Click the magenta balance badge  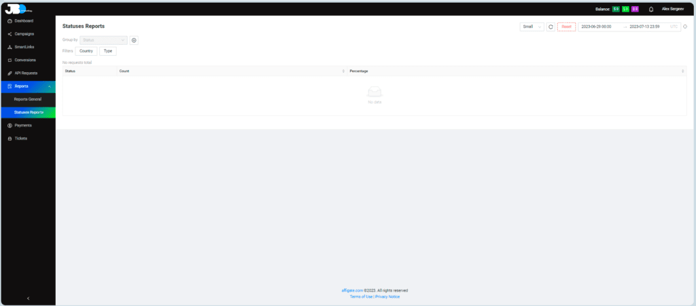tap(635, 9)
